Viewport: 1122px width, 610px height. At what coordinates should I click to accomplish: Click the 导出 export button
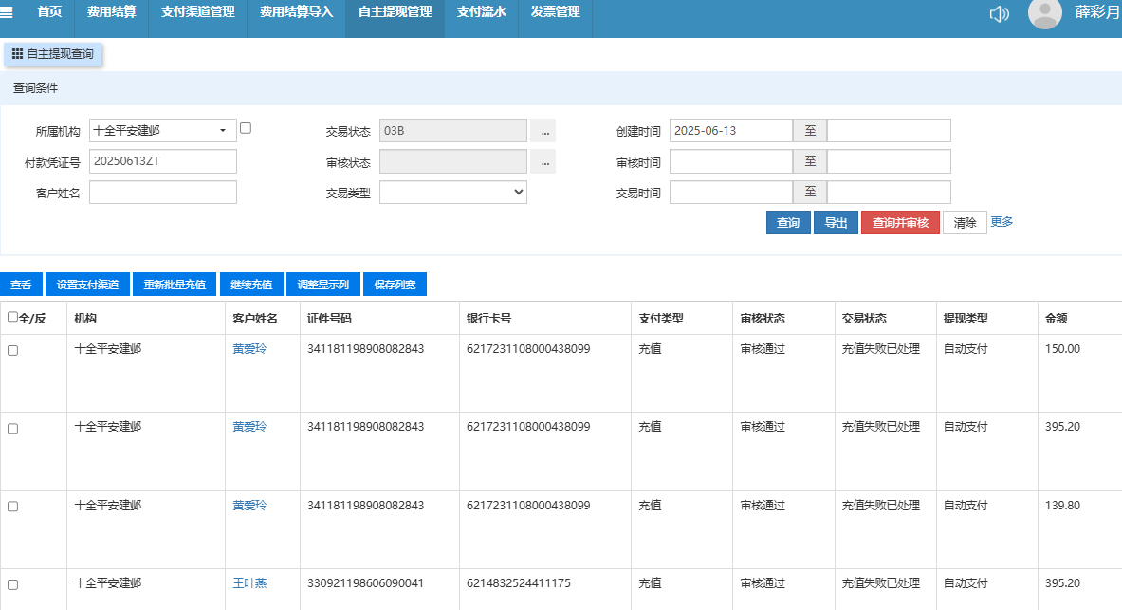(x=836, y=223)
